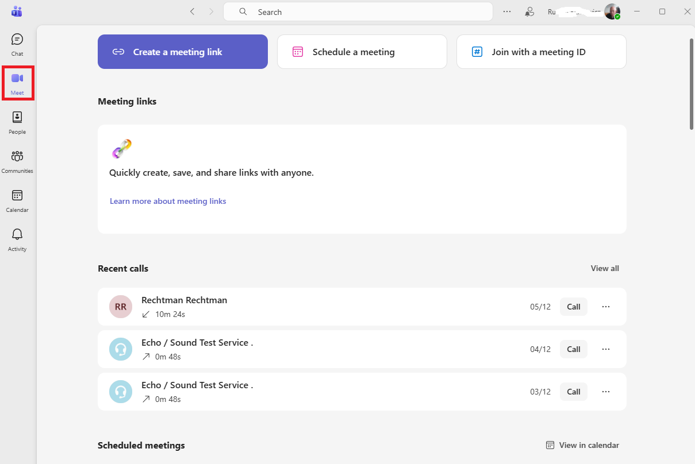Click Schedule a meeting button
The height and width of the screenshot is (464, 695).
tap(362, 52)
